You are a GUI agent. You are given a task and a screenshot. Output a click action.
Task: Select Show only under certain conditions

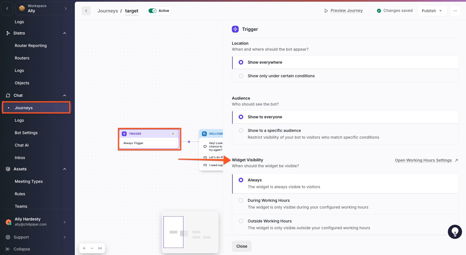click(x=241, y=76)
